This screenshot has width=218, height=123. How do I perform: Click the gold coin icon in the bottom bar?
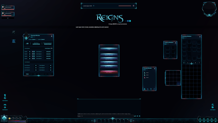click(x=10, y=119)
